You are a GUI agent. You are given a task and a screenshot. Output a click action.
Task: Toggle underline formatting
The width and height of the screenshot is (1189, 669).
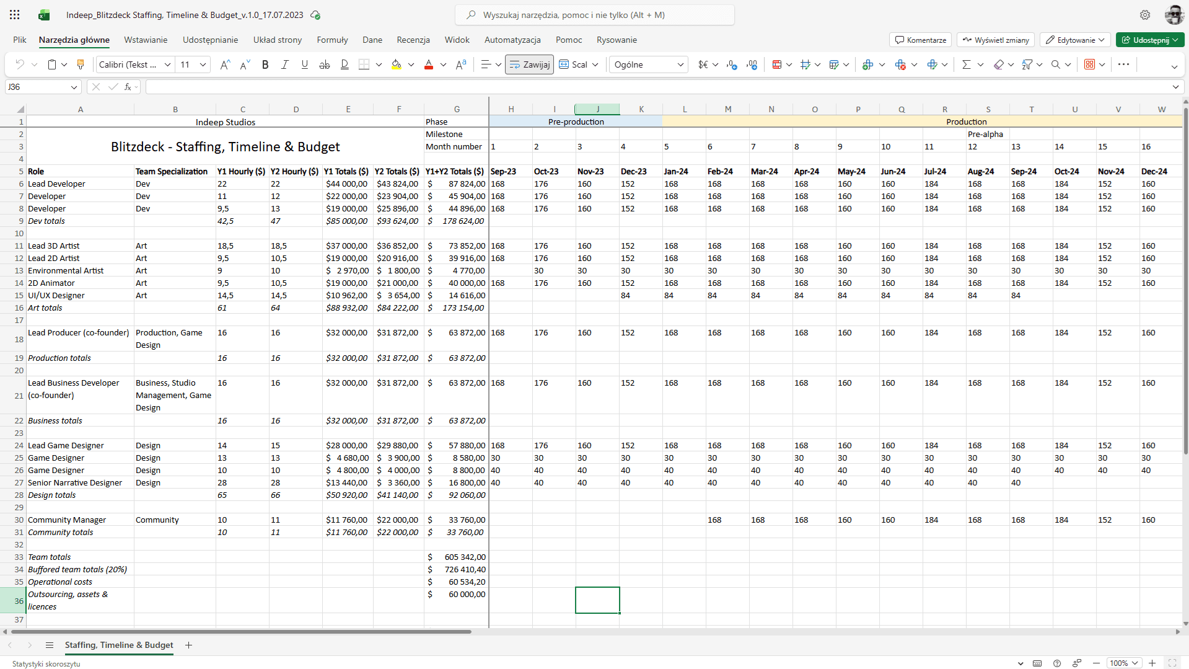[x=304, y=64]
